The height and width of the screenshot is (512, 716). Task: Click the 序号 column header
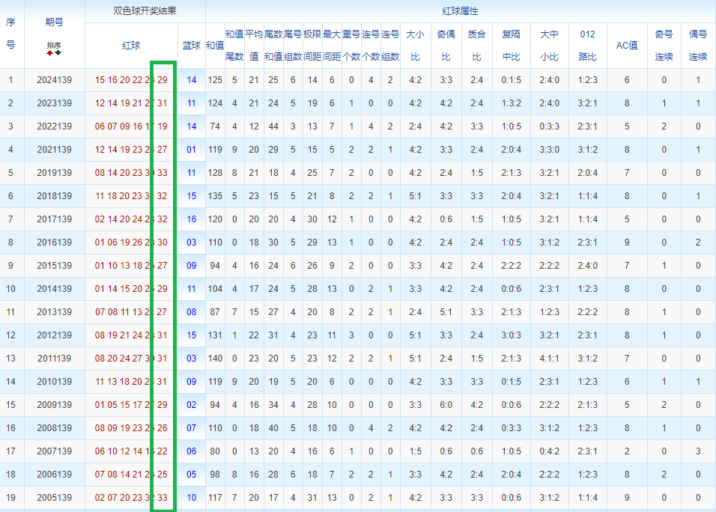[x=10, y=34]
